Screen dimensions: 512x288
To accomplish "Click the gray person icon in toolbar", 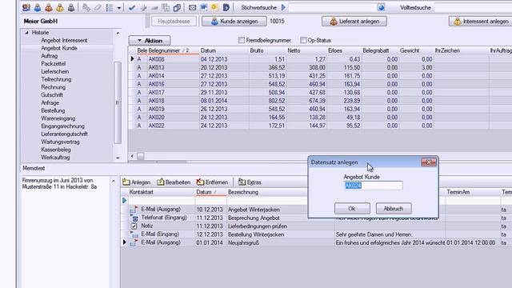I will pyautogui.click(x=71, y=7).
